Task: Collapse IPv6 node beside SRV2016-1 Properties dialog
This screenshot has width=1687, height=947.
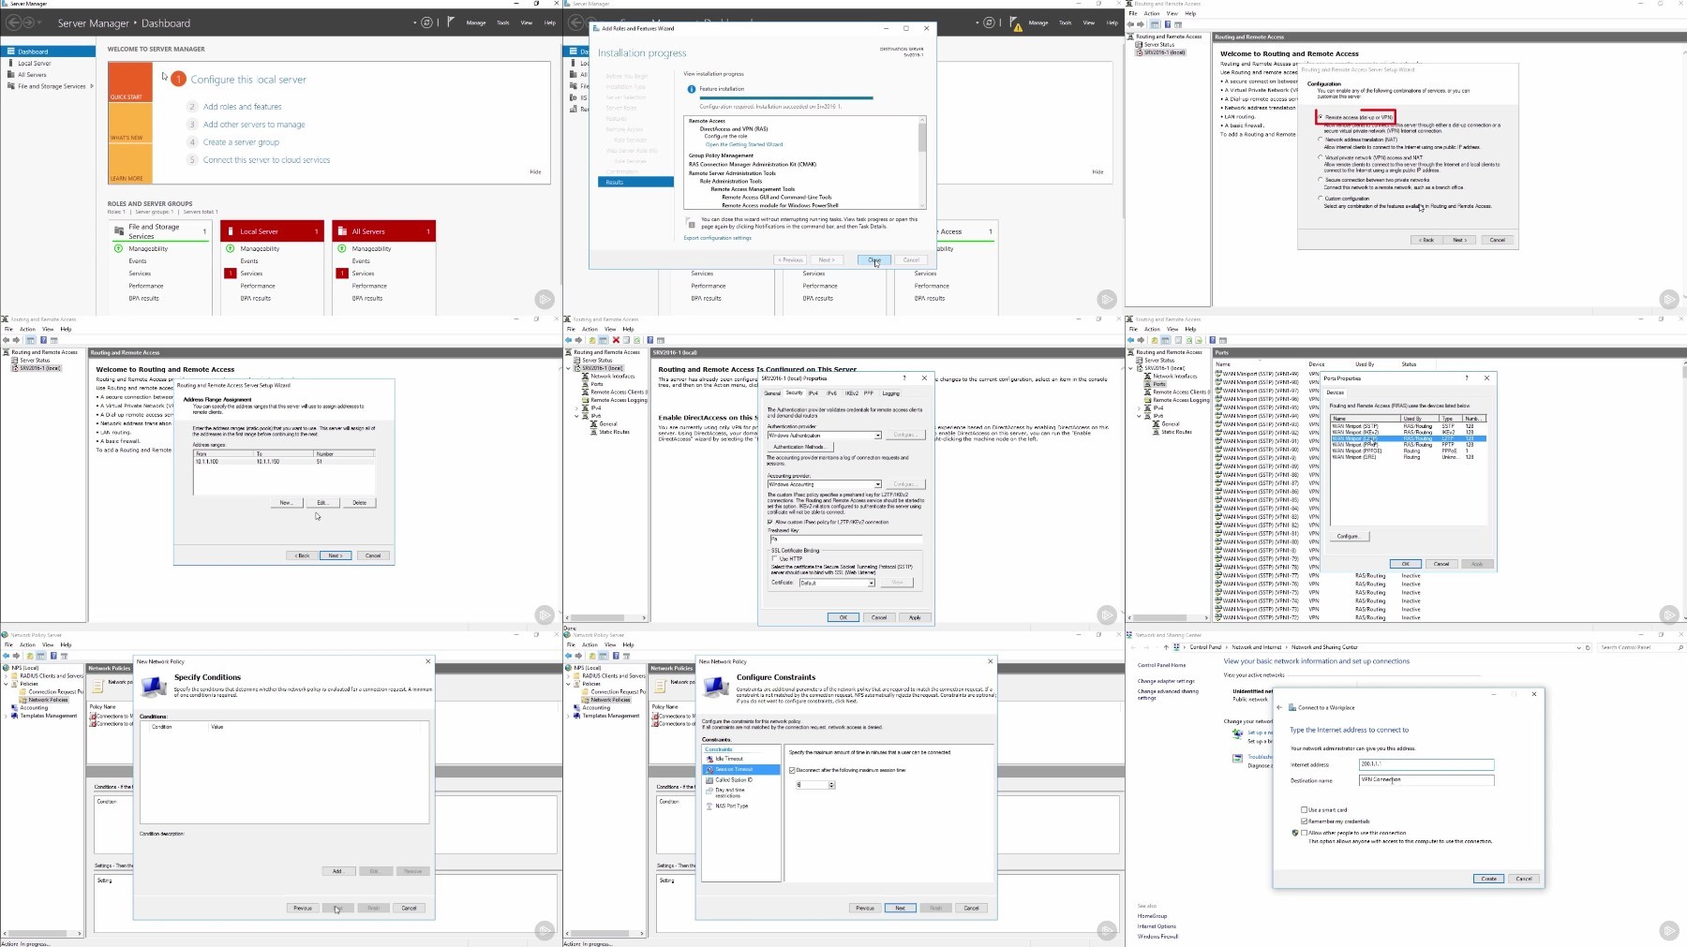Action: pos(576,416)
